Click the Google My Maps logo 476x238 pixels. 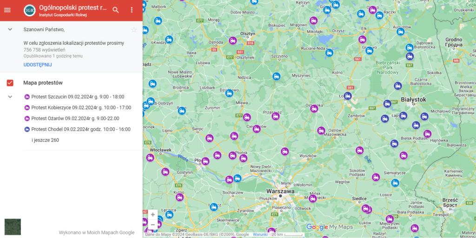click(x=330, y=227)
